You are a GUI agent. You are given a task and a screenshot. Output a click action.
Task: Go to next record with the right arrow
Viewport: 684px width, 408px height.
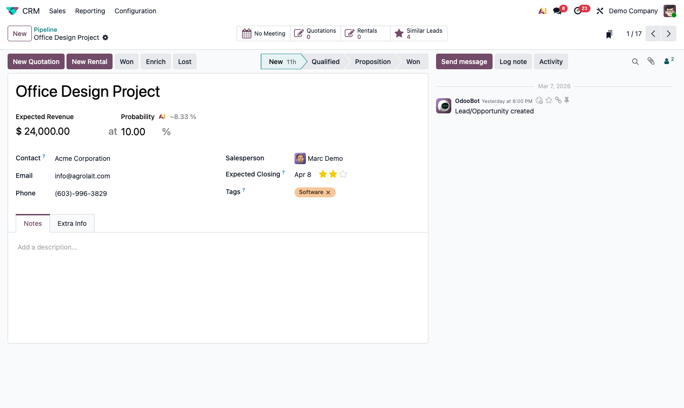point(668,33)
